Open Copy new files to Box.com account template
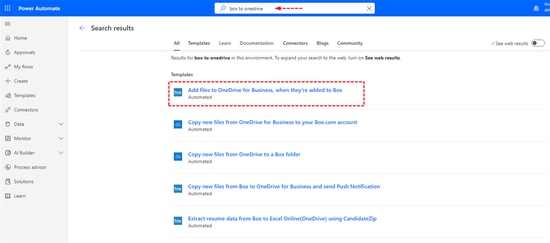 pos(272,122)
